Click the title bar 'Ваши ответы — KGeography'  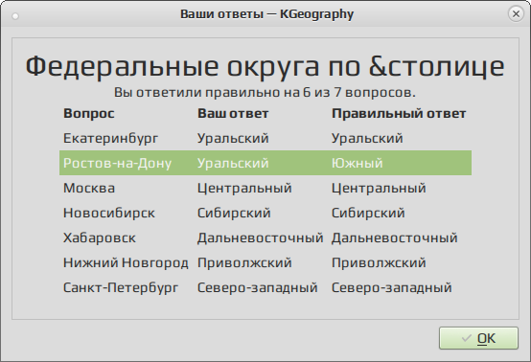pos(266,14)
